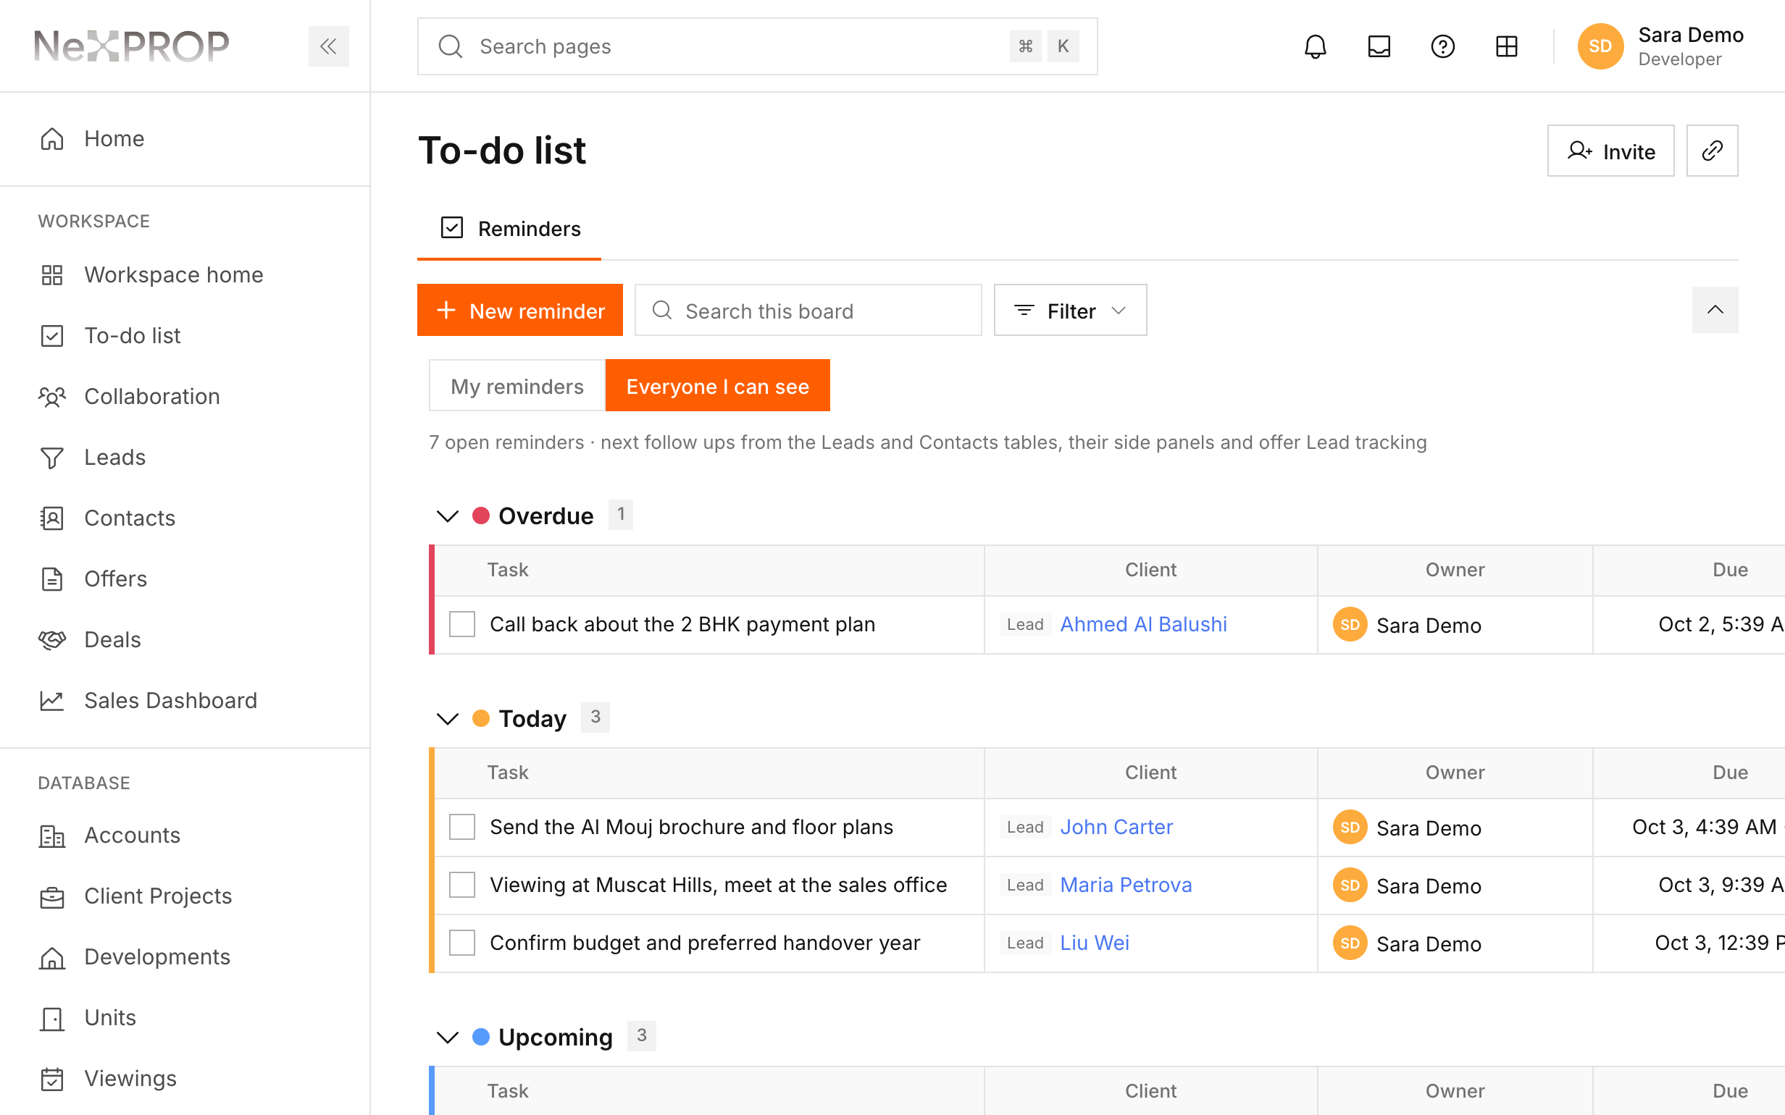Click the SD user avatar in header
Screen dimensions: 1785x1115
pyautogui.click(x=1600, y=46)
